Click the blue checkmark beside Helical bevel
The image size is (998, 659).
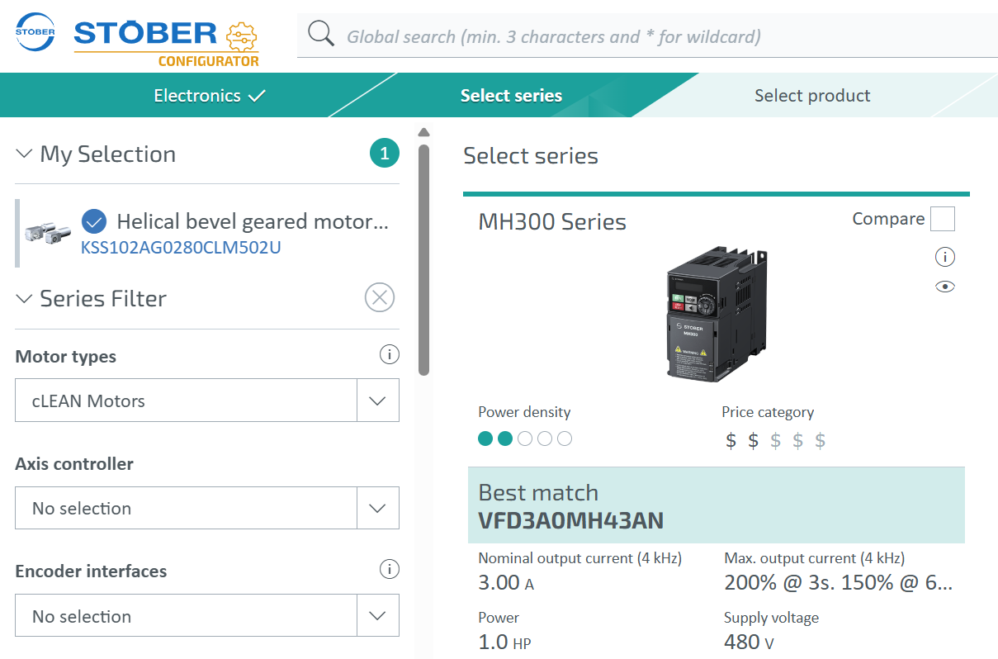pos(94,221)
